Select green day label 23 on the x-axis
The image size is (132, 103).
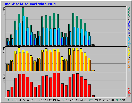tap(93, 100)
